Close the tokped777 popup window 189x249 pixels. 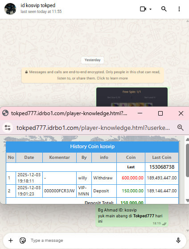click(x=181, y=113)
